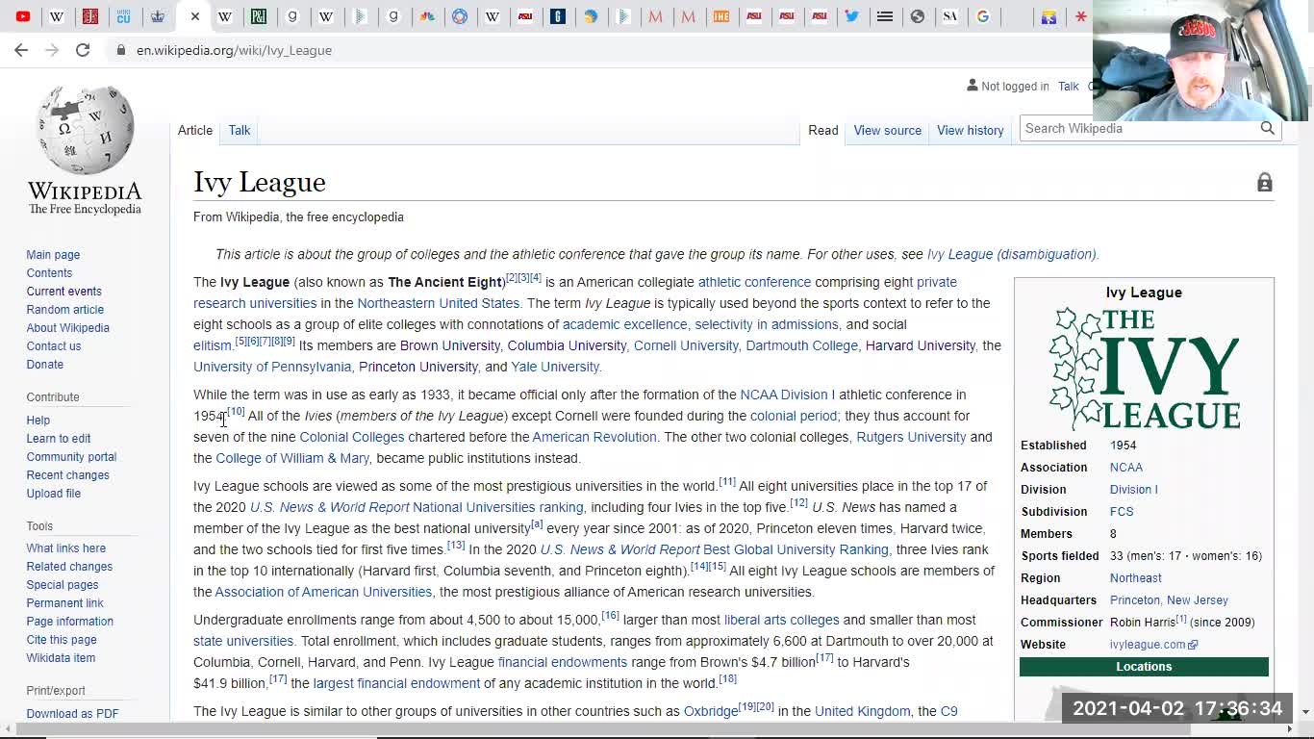Viewport: 1314px width, 739px height.
Task: Open the Dartmouth College link
Action: click(801, 345)
